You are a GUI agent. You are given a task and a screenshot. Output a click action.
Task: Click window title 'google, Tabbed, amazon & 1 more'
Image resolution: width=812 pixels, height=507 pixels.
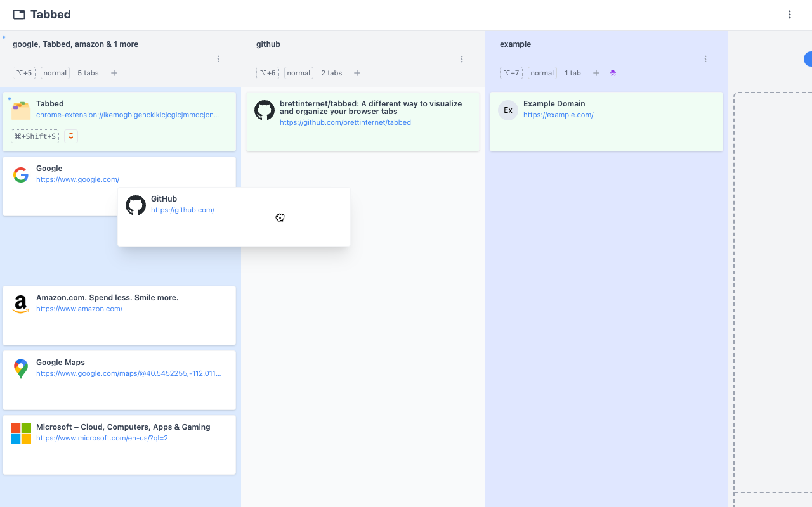[x=75, y=44]
